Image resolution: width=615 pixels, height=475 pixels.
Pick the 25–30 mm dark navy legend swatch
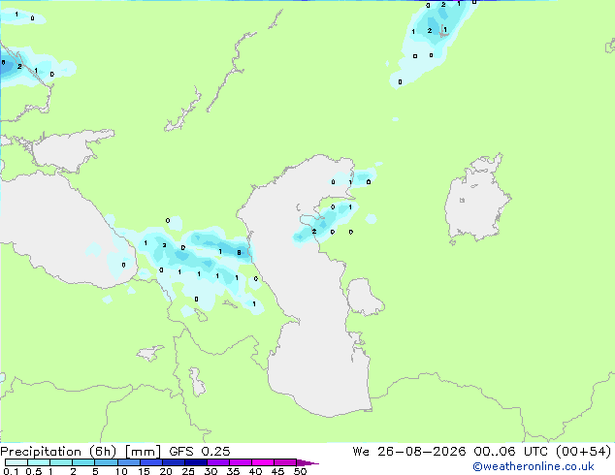(196, 462)
